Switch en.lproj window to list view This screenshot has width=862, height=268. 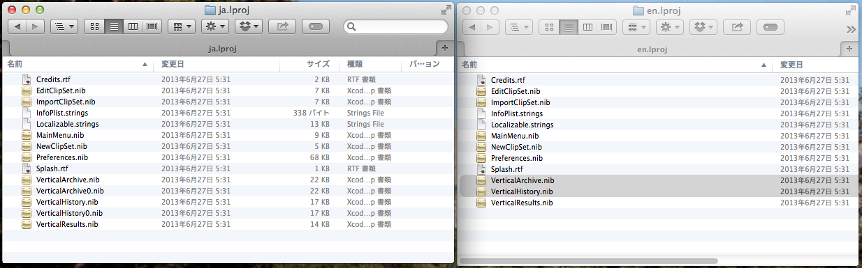click(x=569, y=27)
